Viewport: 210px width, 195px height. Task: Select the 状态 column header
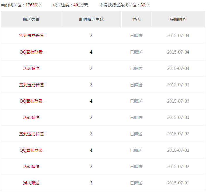136,19
